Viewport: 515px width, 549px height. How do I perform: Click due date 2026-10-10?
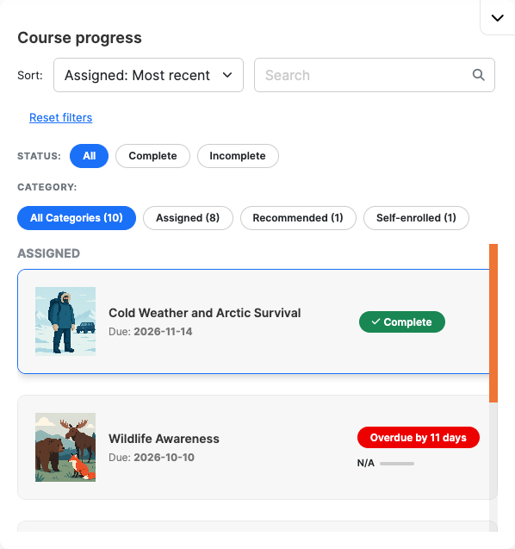click(x=164, y=458)
